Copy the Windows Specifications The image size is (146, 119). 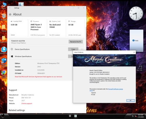click(x=71, y=56)
